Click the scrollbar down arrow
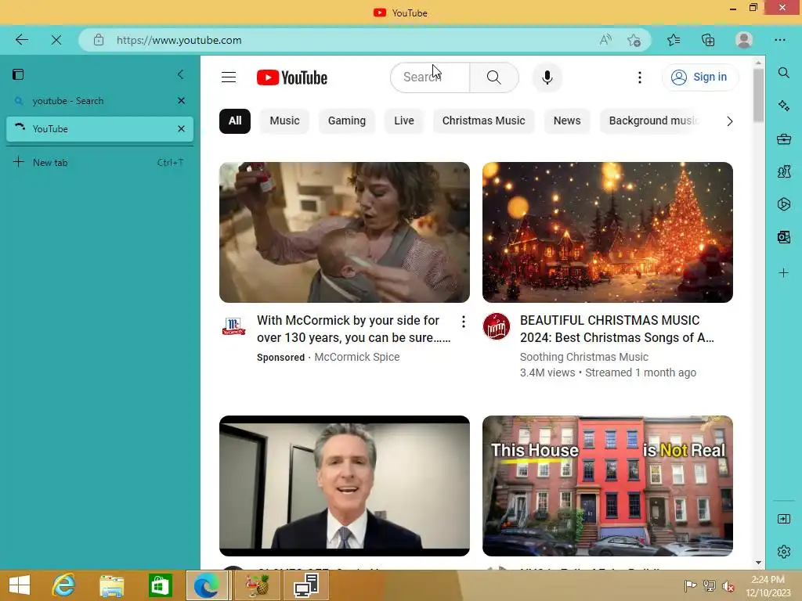 [758, 563]
